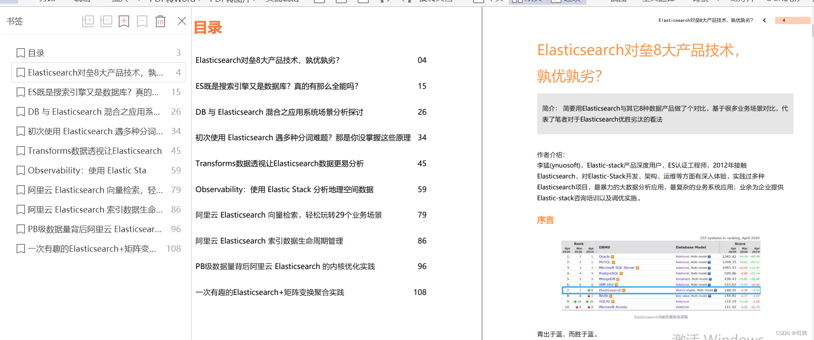Click the back arrow in the page header
The image size is (814, 340).
pos(764,20)
